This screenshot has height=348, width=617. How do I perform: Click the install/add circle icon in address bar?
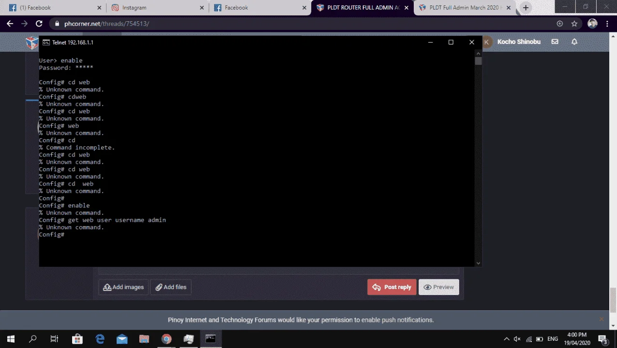coord(560,24)
